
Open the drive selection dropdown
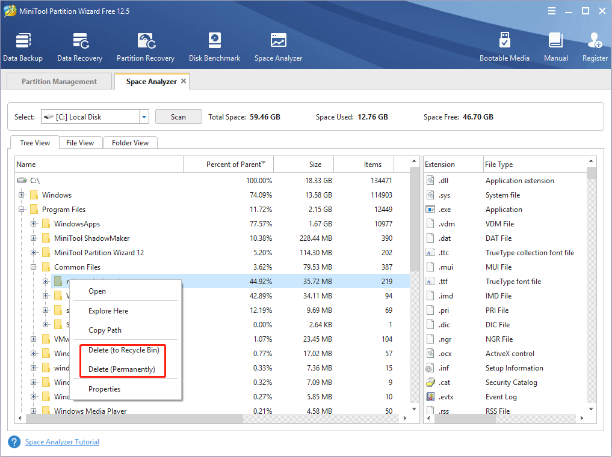(144, 117)
